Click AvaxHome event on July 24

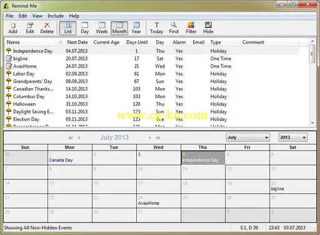coord(149,203)
